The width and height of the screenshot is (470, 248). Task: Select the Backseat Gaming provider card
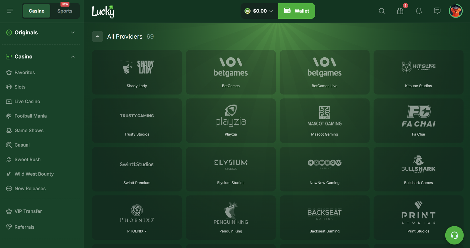325,218
